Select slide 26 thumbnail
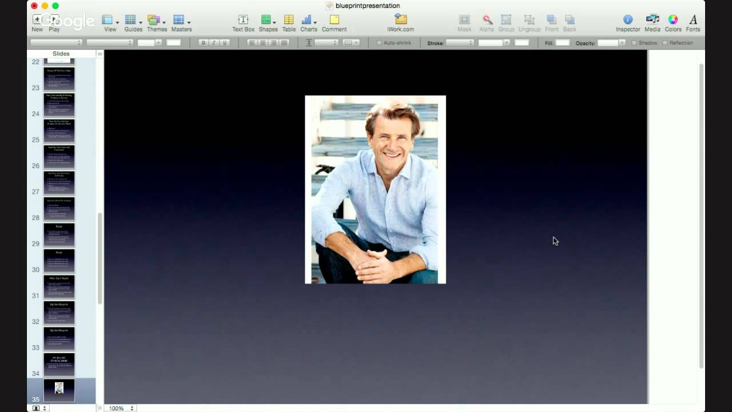The width and height of the screenshot is (732, 412). pos(59,157)
